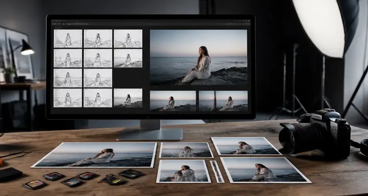Select the shaded sketch thumbnail ending the second row

(x=128, y=58)
